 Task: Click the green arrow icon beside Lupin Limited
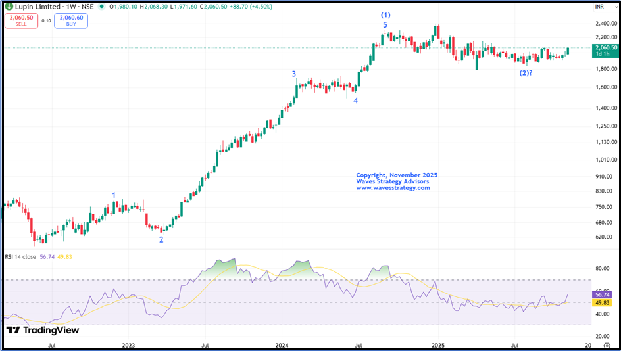coord(9,7)
